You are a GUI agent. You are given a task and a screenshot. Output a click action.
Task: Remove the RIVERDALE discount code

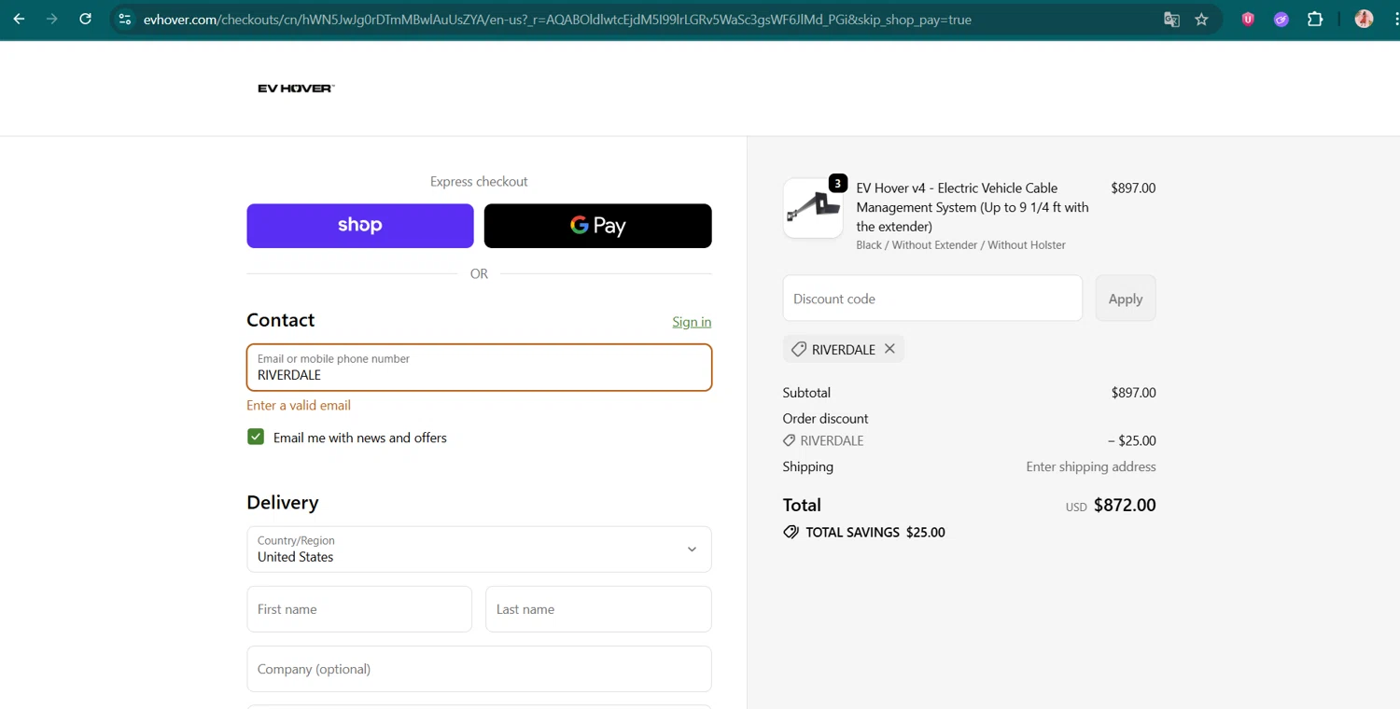tap(889, 349)
